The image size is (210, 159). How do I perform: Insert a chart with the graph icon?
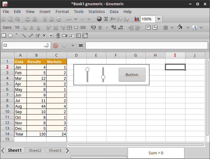[137, 19]
